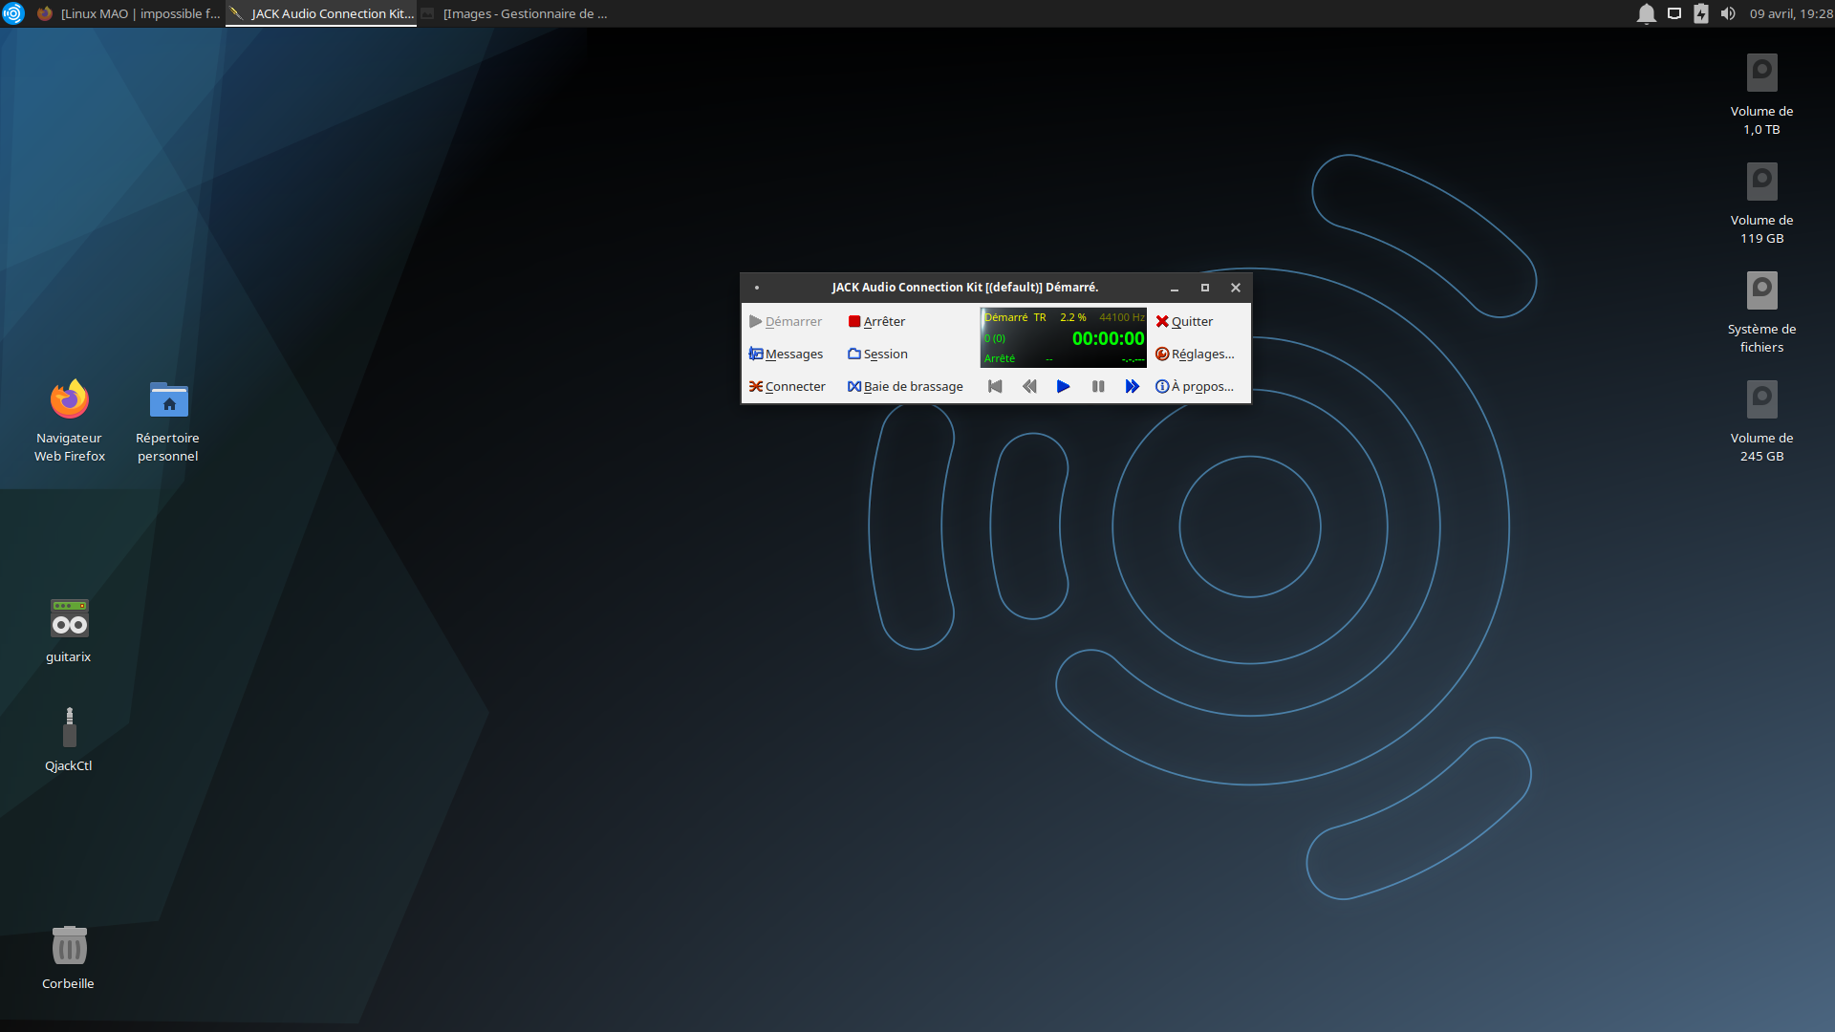Switch to the Linux MAO Firefox taskbar window
This screenshot has width=1835, height=1032.
pyautogui.click(x=129, y=13)
